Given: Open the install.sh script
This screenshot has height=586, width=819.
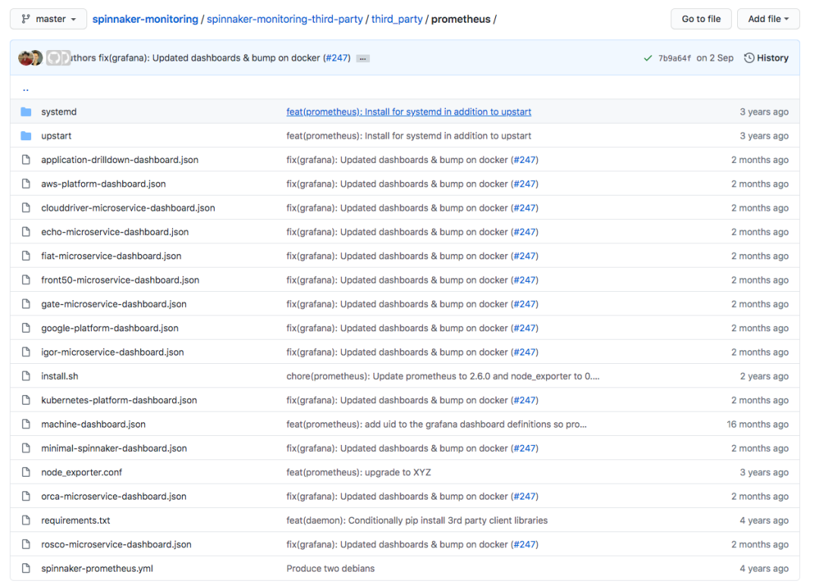Looking at the screenshot, I should coord(60,376).
